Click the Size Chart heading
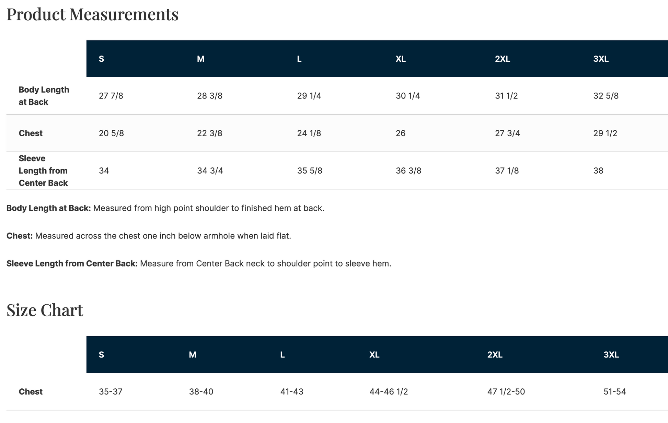This screenshot has width=668, height=423. (x=45, y=310)
